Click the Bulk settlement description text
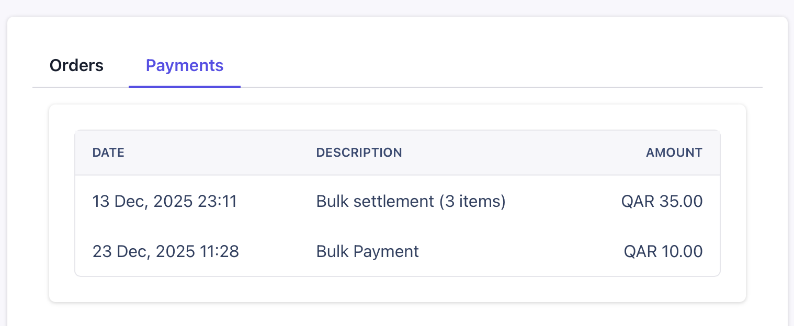 [411, 201]
